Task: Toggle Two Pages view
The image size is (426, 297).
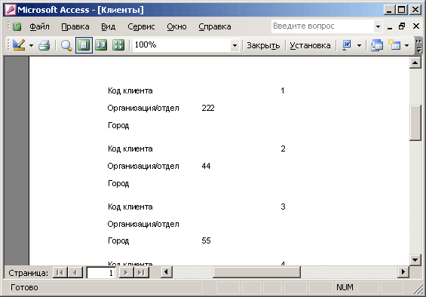Action: pyautogui.click(x=101, y=45)
